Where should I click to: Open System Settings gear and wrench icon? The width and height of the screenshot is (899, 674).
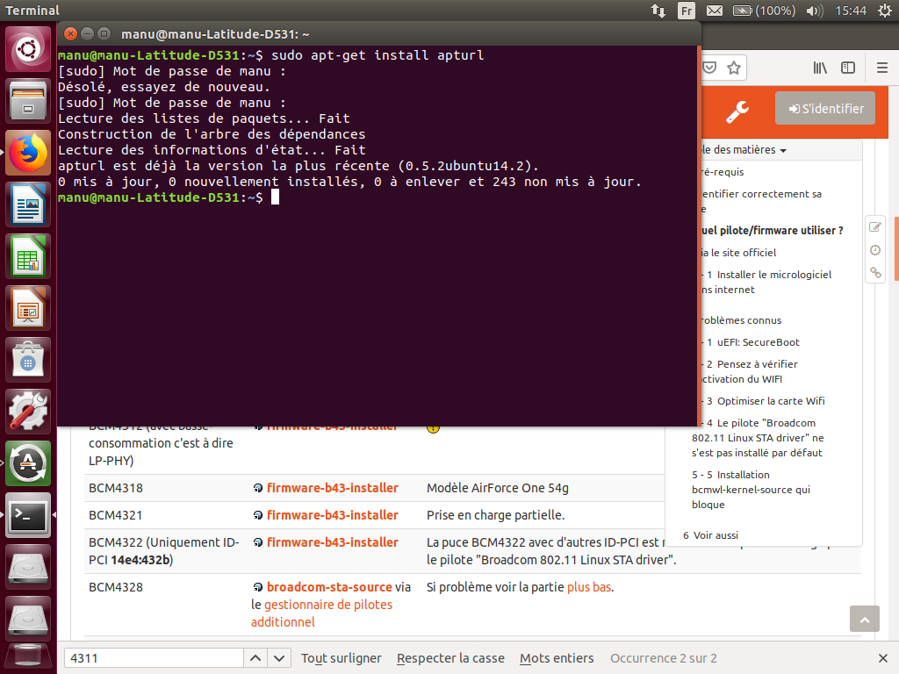click(28, 412)
